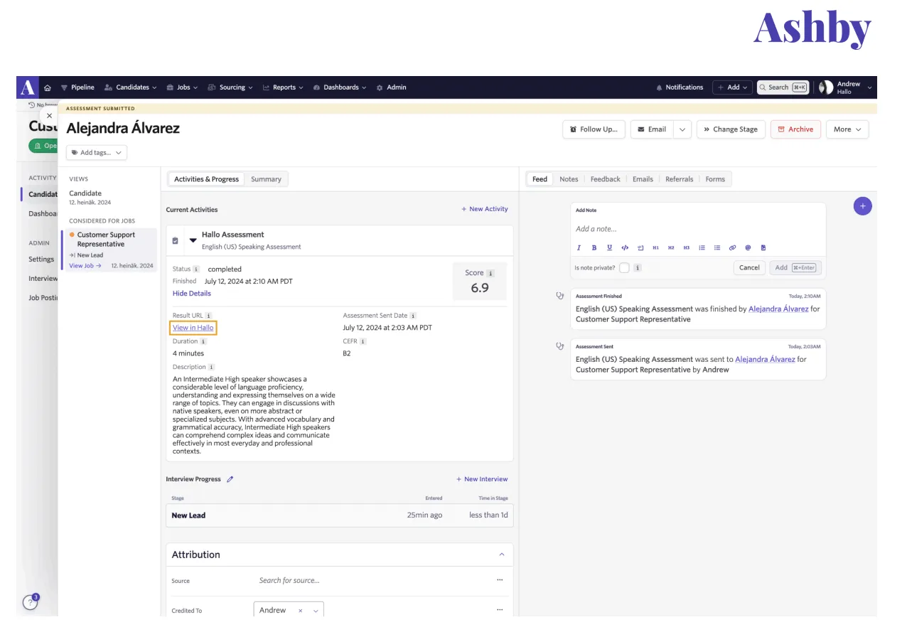This screenshot has width=912, height=632.
Task: Go to the home icon in navbar
Action: coord(48,87)
